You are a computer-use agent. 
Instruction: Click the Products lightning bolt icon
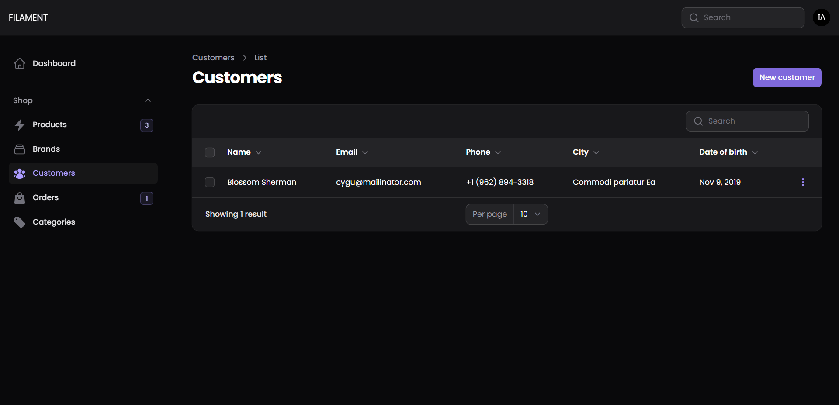20,125
